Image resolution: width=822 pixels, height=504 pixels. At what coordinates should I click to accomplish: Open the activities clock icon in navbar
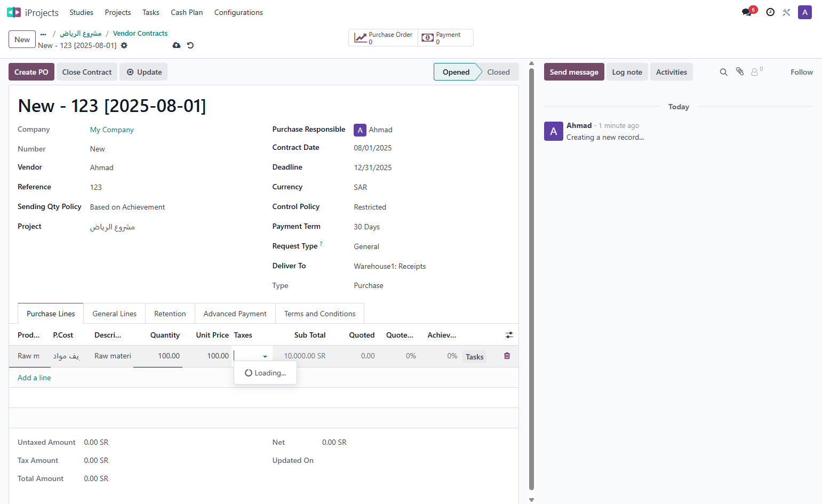pos(770,12)
